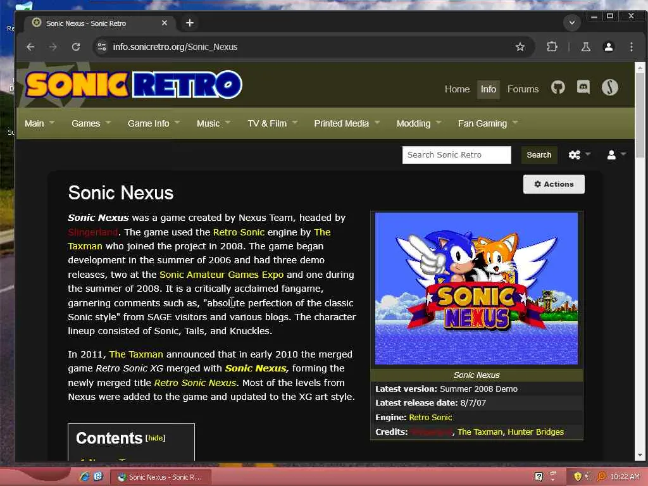Click the scrollbar up arrow
Viewport: 648px width, 486px height.
point(640,67)
